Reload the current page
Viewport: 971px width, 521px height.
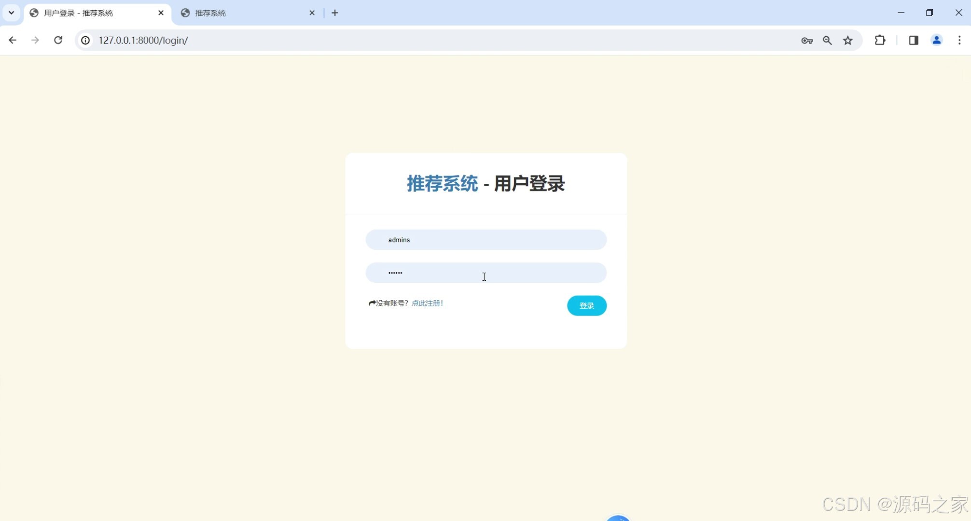pyautogui.click(x=58, y=40)
